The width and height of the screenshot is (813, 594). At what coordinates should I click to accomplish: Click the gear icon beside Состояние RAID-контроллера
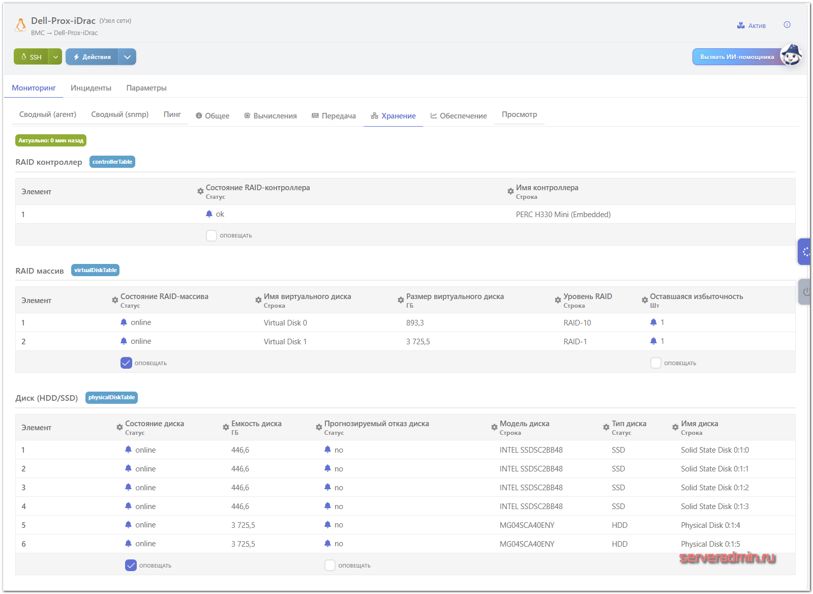pos(200,191)
